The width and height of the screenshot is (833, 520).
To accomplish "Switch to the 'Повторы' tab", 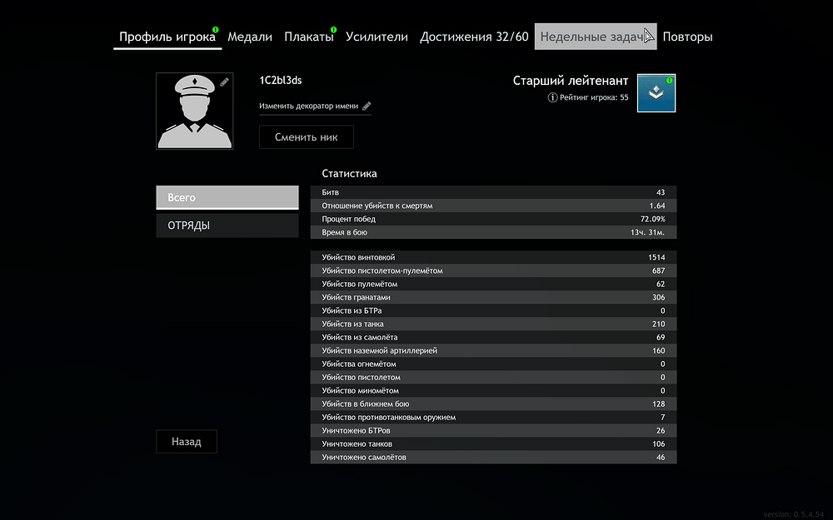I will pos(688,37).
